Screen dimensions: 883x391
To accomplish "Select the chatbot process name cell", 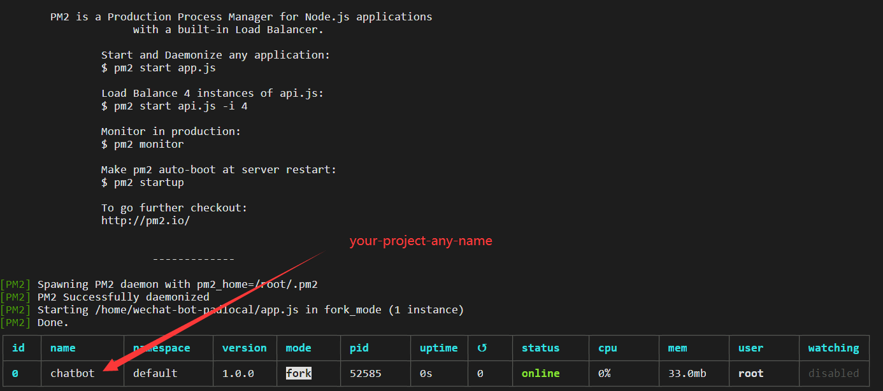I will (72, 373).
